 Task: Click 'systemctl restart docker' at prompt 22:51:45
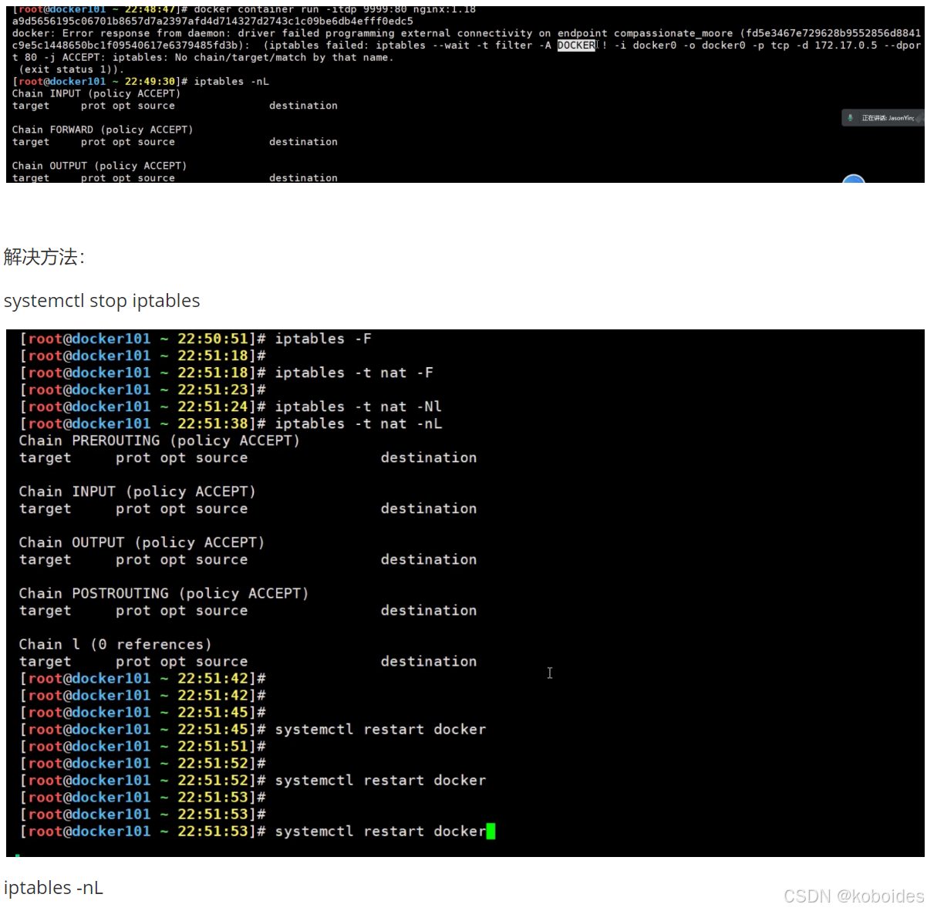pos(380,729)
